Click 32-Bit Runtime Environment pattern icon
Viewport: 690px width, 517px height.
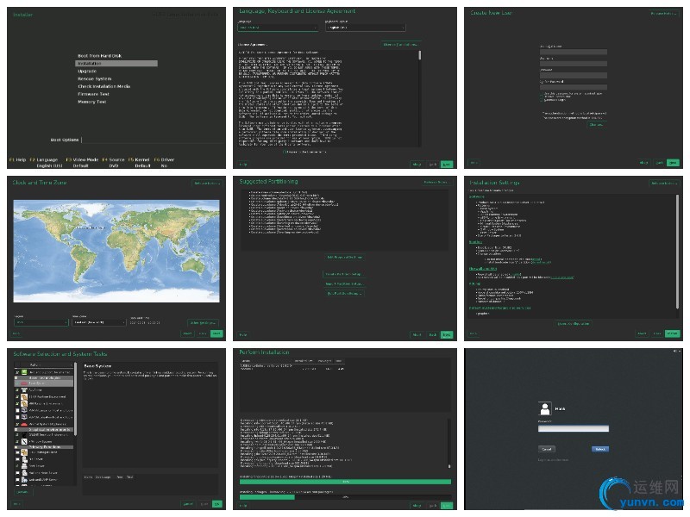(x=24, y=396)
